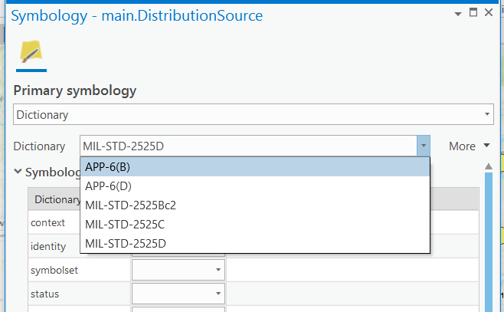The width and height of the screenshot is (504, 312).
Task: Click the status row label
Action: tap(44, 294)
